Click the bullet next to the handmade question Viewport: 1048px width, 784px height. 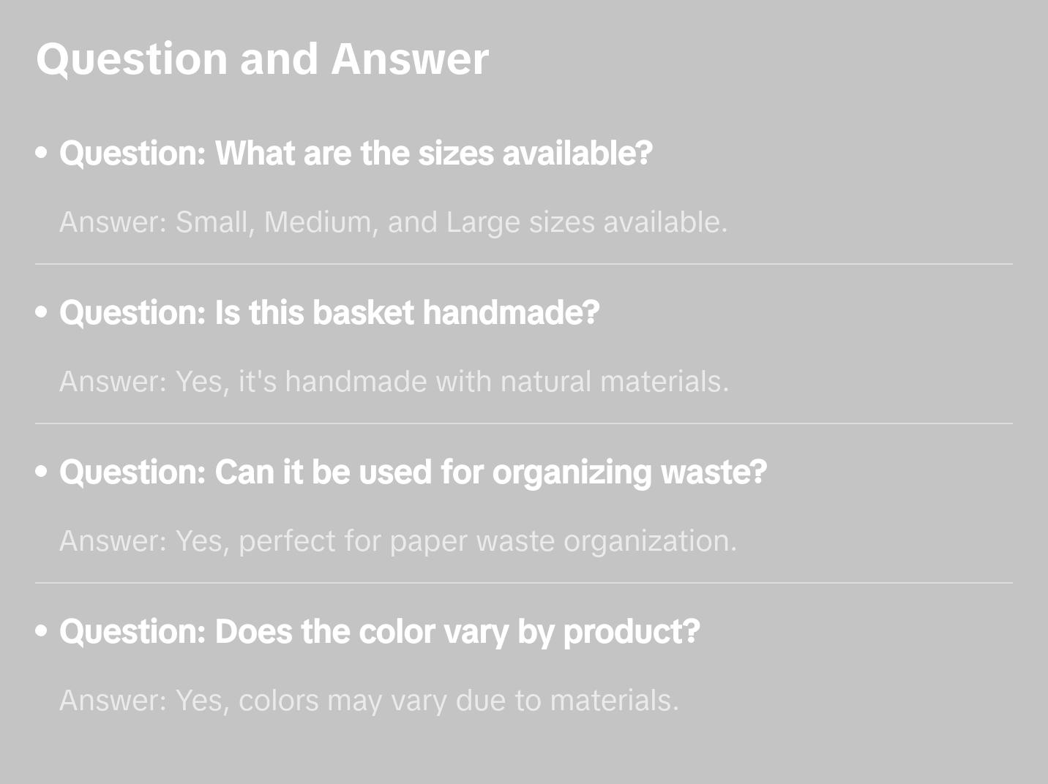click(x=42, y=313)
